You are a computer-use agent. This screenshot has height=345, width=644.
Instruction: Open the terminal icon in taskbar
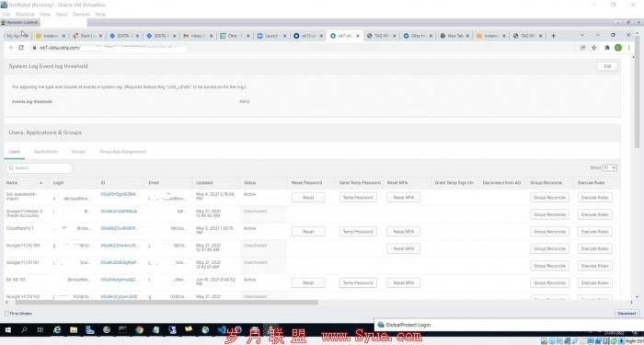pos(122,329)
